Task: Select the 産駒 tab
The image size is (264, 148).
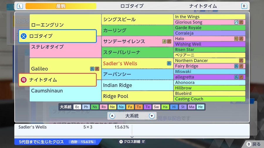Action: (61, 6)
